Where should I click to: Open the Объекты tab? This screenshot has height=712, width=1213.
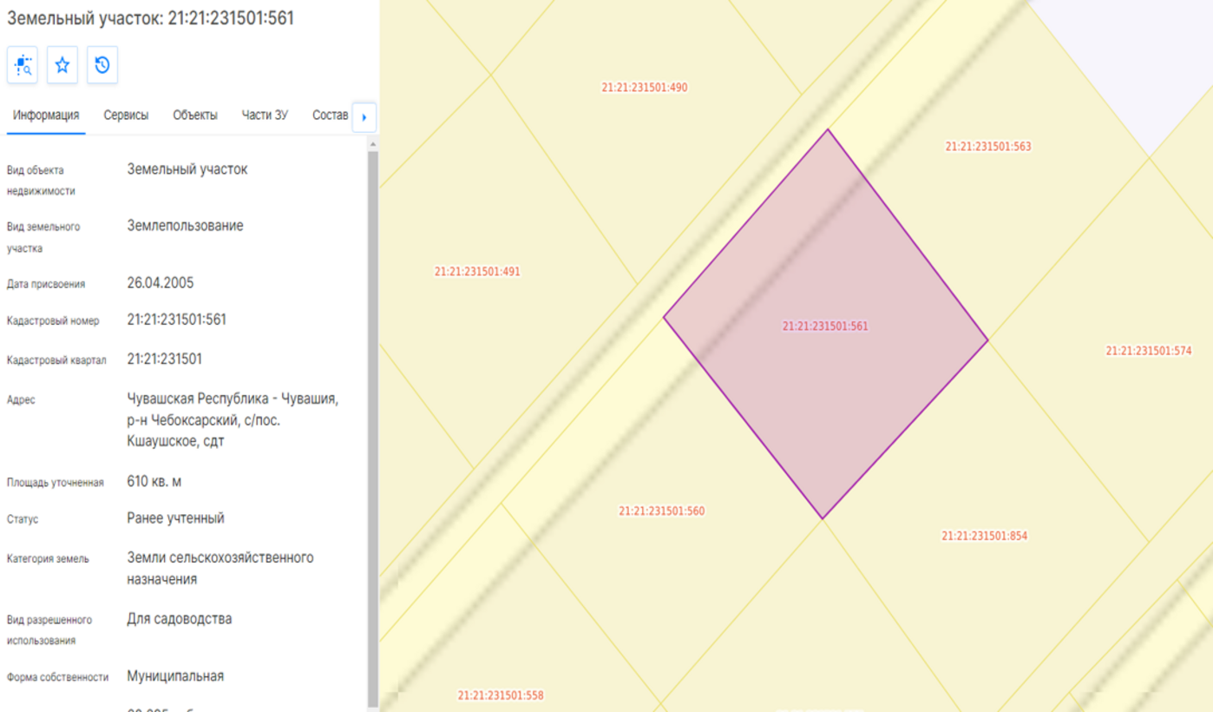point(195,115)
